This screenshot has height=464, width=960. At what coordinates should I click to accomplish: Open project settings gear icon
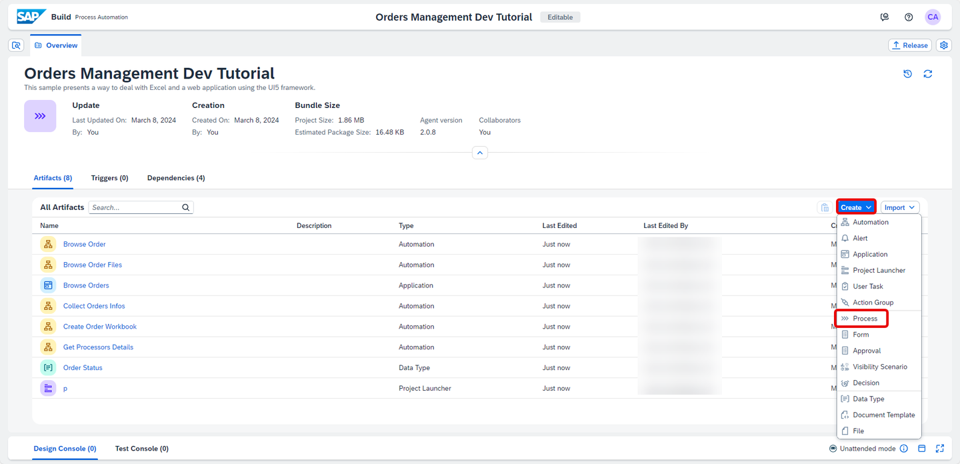point(944,45)
